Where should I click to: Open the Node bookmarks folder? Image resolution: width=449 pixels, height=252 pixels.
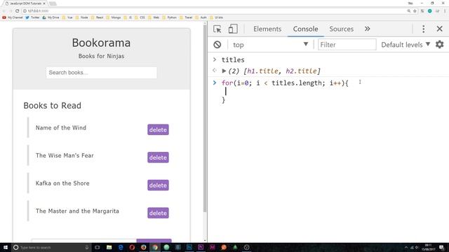pos(81,17)
